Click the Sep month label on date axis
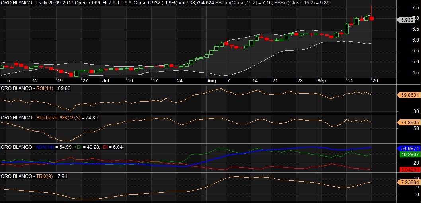The image size is (421, 203). 322,80
